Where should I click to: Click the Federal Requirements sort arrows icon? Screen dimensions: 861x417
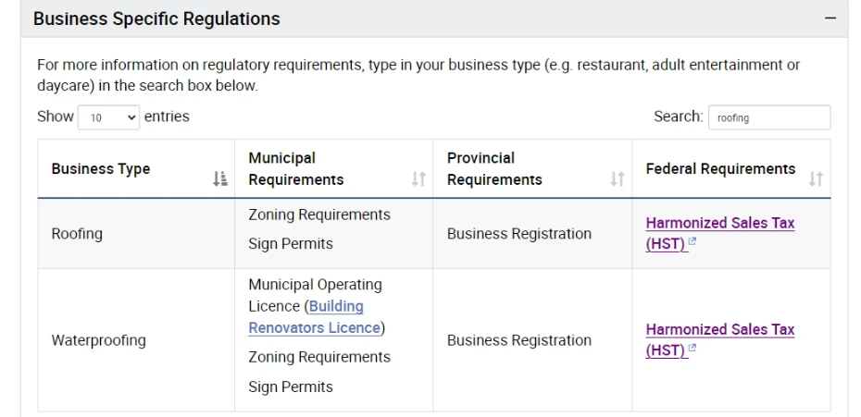pos(816,178)
